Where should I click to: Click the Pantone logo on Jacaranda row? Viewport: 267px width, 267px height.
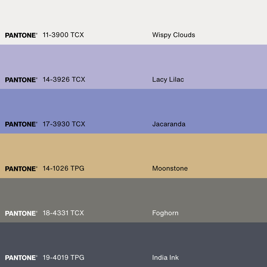21,124
